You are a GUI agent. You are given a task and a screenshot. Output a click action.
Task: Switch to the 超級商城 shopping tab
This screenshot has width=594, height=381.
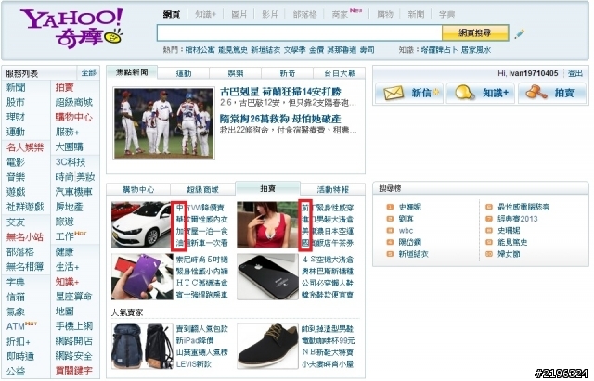pos(203,189)
